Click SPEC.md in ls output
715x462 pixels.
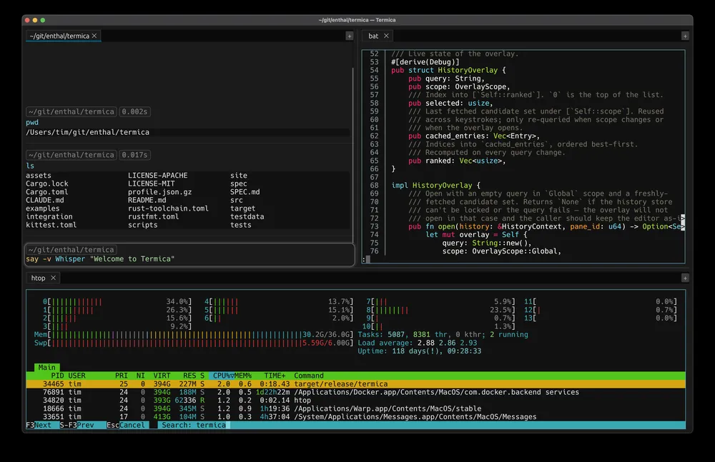pyautogui.click(x=245, y=192)
